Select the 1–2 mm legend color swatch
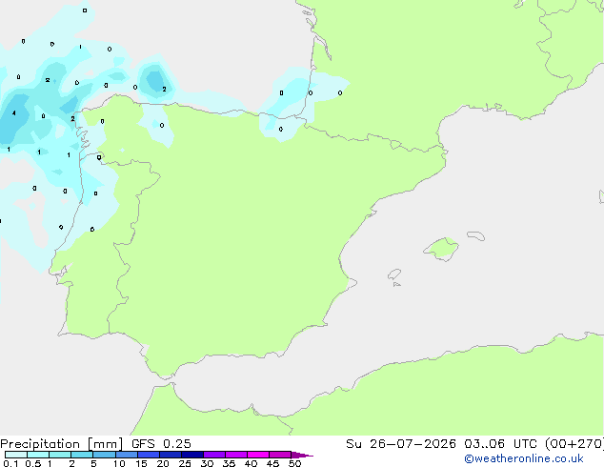Viewport: 604px width, 467px height. (60, 455)
